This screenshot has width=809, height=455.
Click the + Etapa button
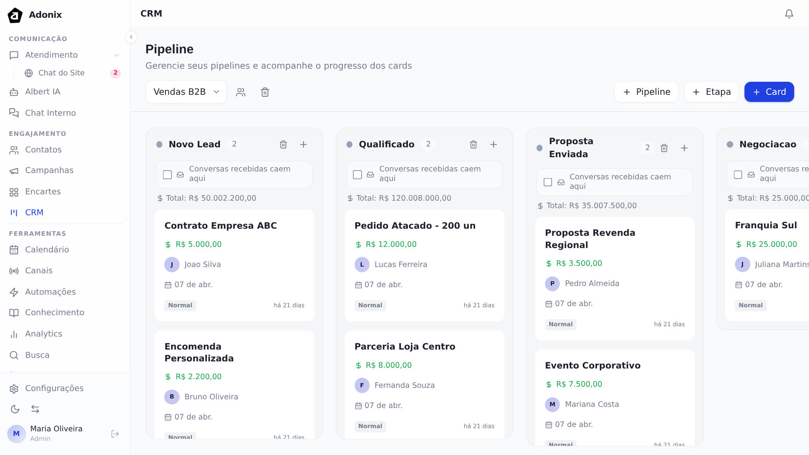click(711, 92)
